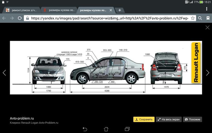
Task: Click the 1534 height dimension label
Action: pyautogui.click(x=28, y=70)
